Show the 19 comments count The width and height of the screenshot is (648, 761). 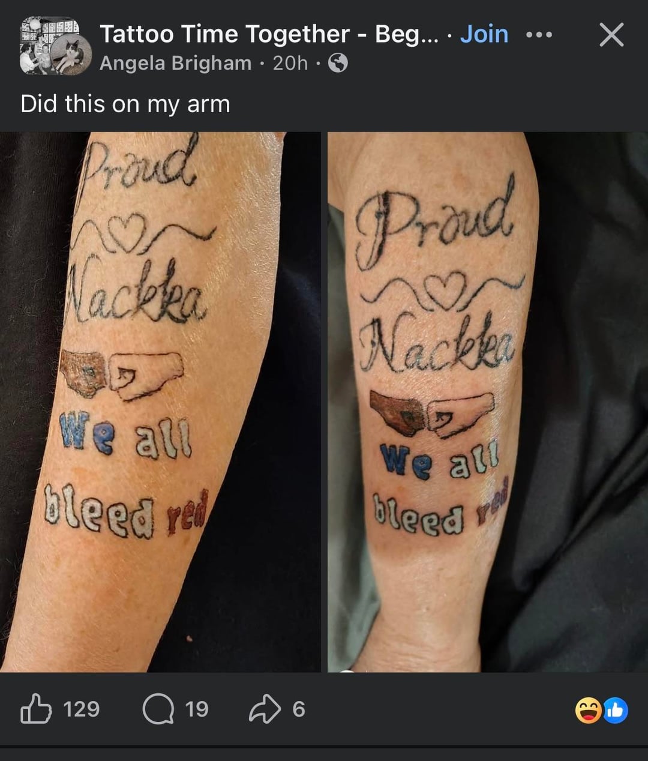(x=197, y=709)
